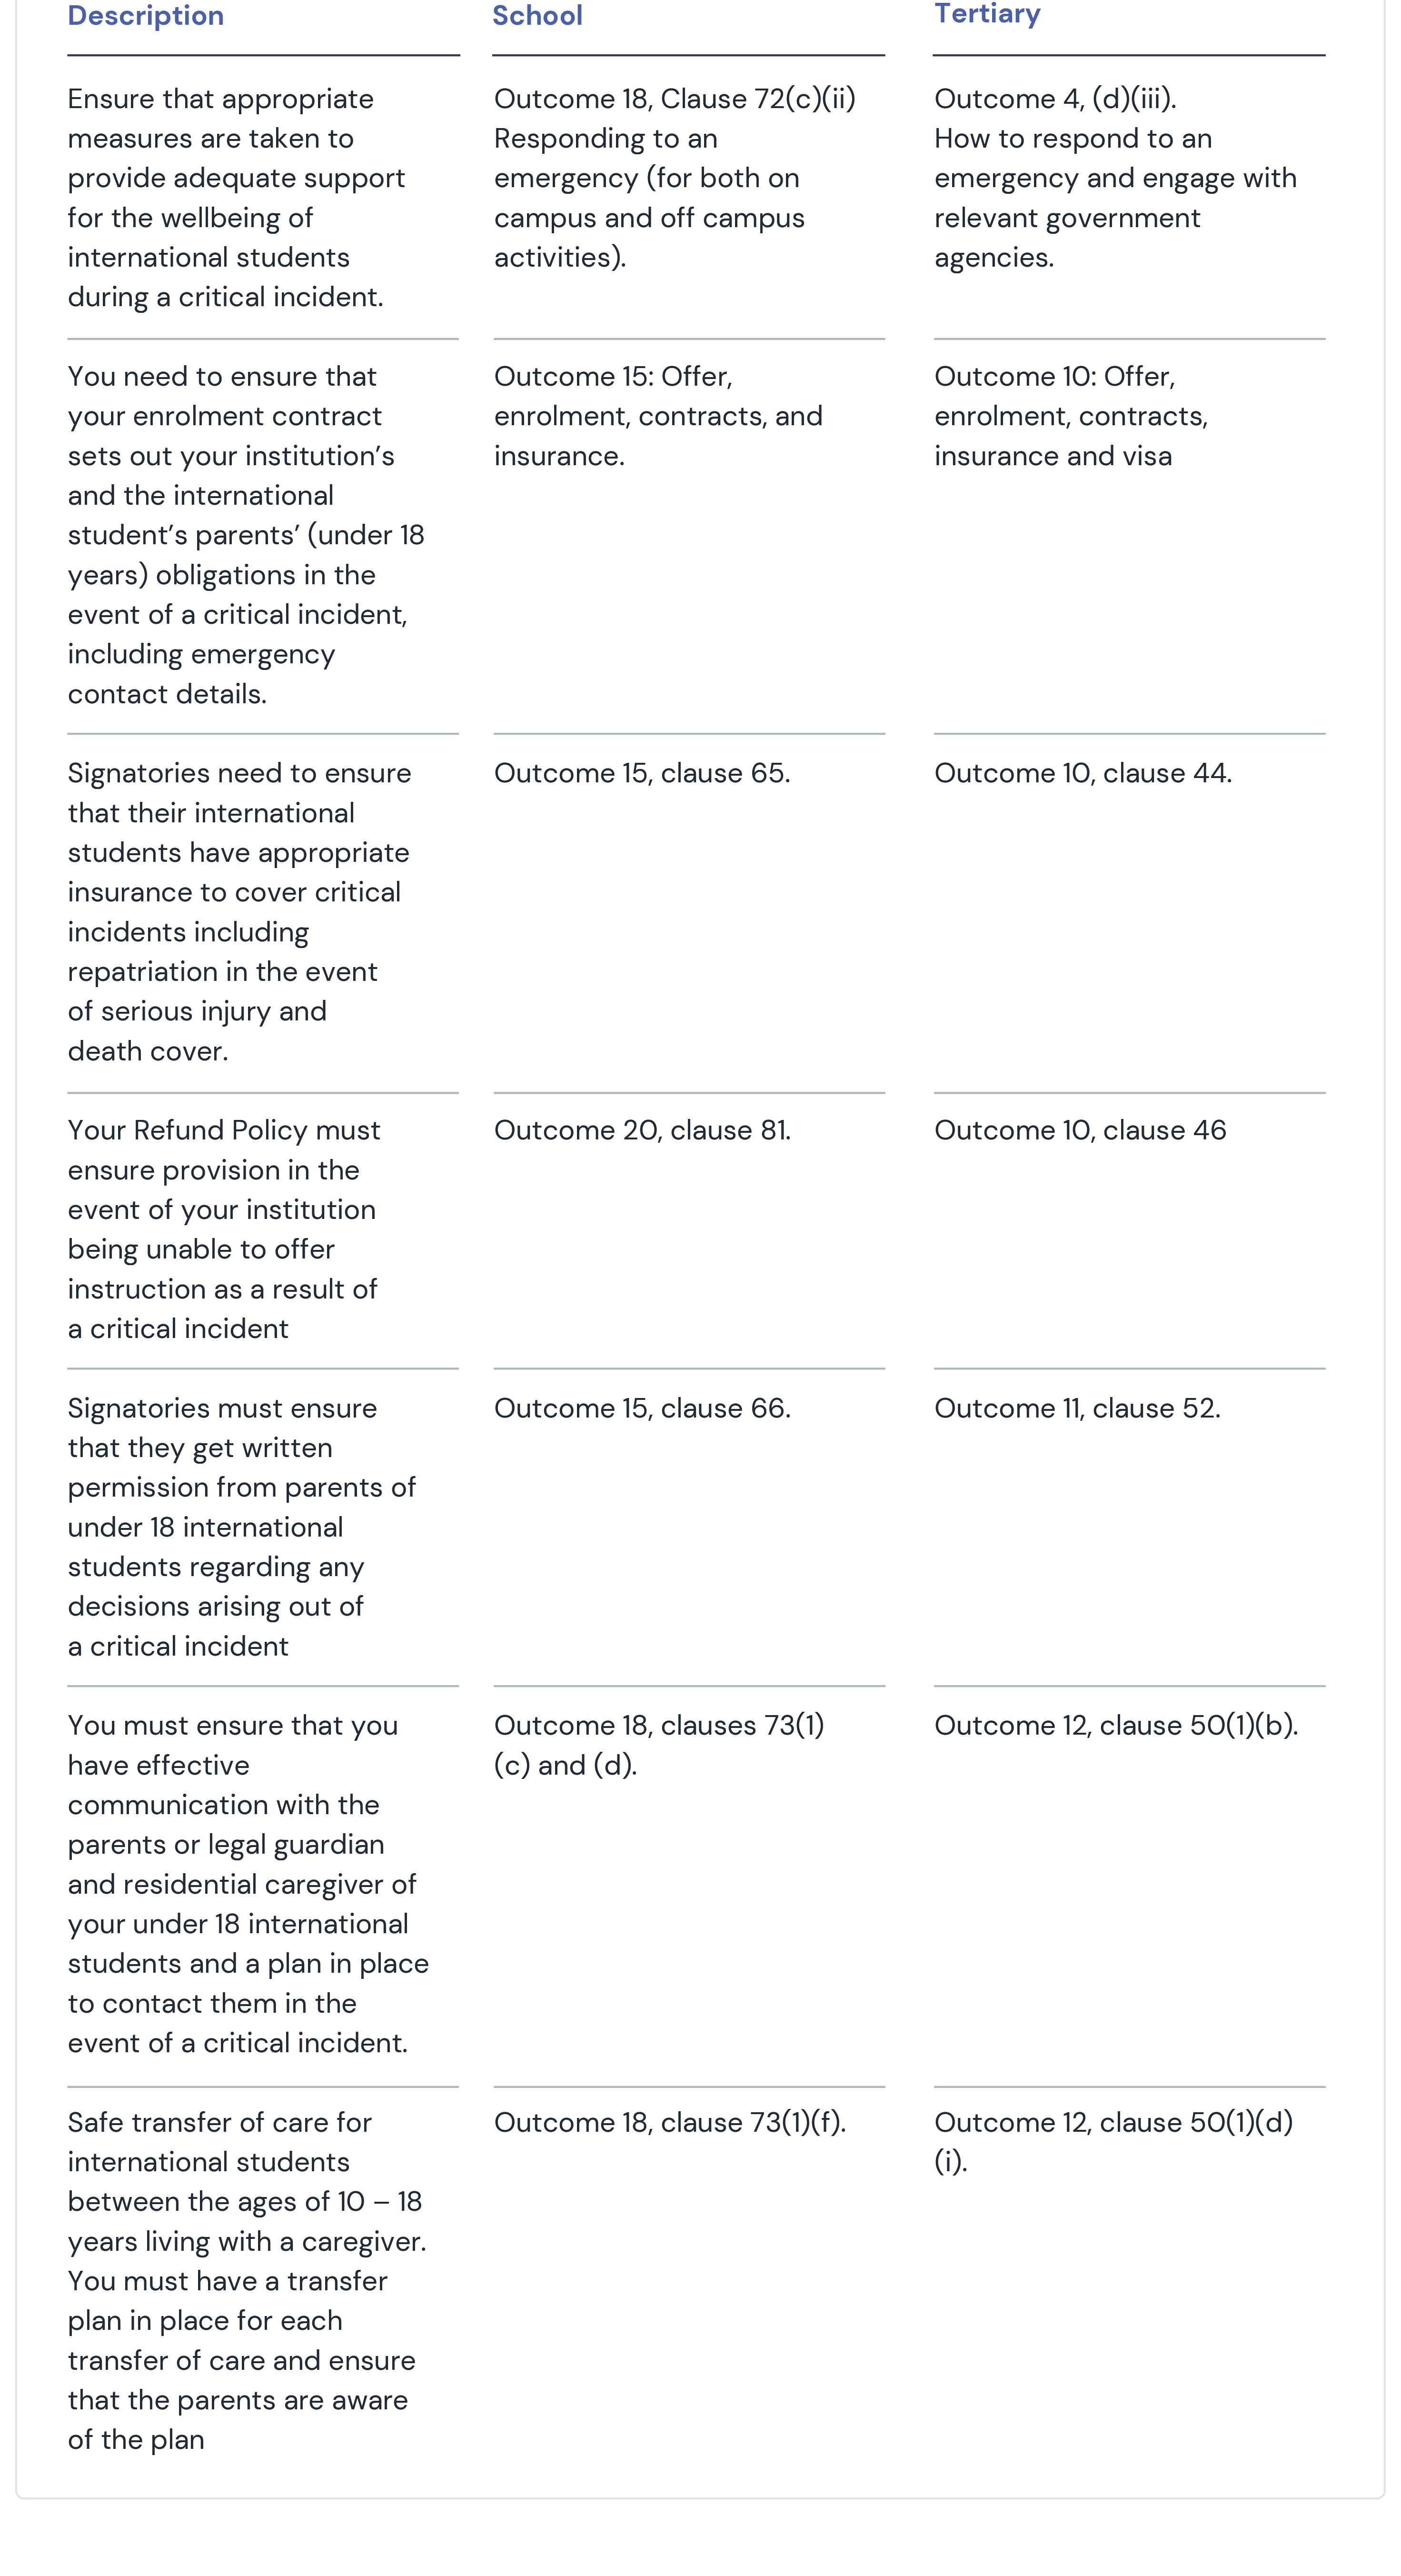This screenshot has width=1401, height=2576.
Task: Select the Outcome 15, clause 66 cell
Action: point(642,1408)
